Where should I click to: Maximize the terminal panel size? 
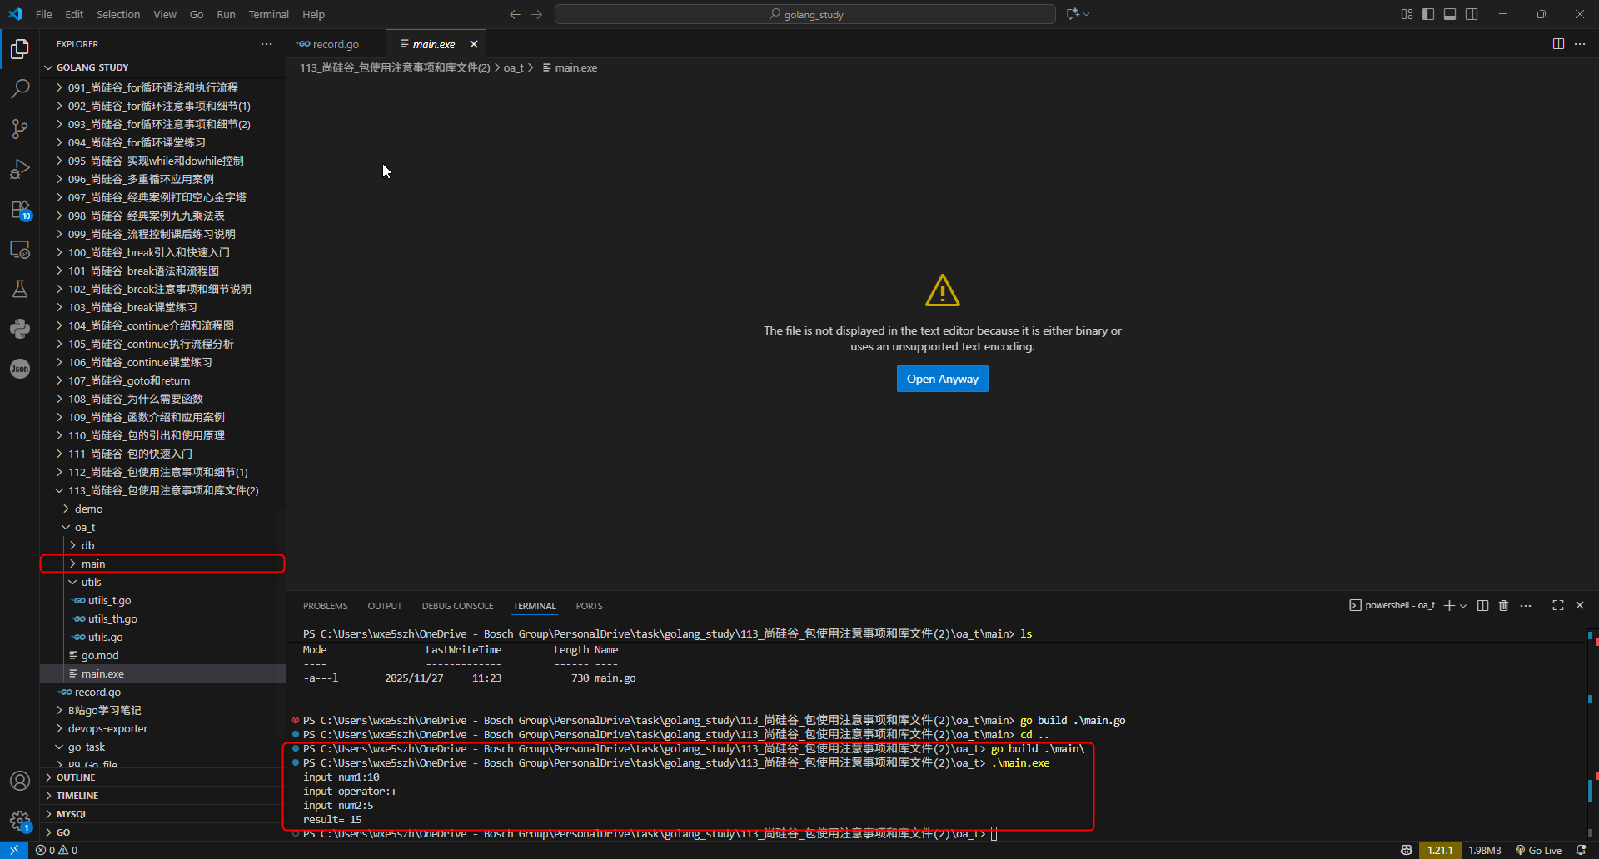[1558, 605]
